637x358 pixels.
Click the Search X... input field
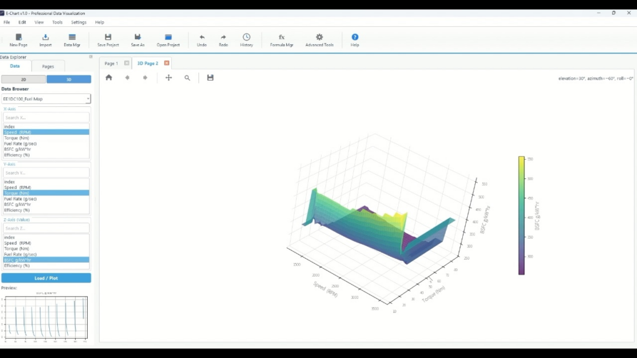click(47, 117)
